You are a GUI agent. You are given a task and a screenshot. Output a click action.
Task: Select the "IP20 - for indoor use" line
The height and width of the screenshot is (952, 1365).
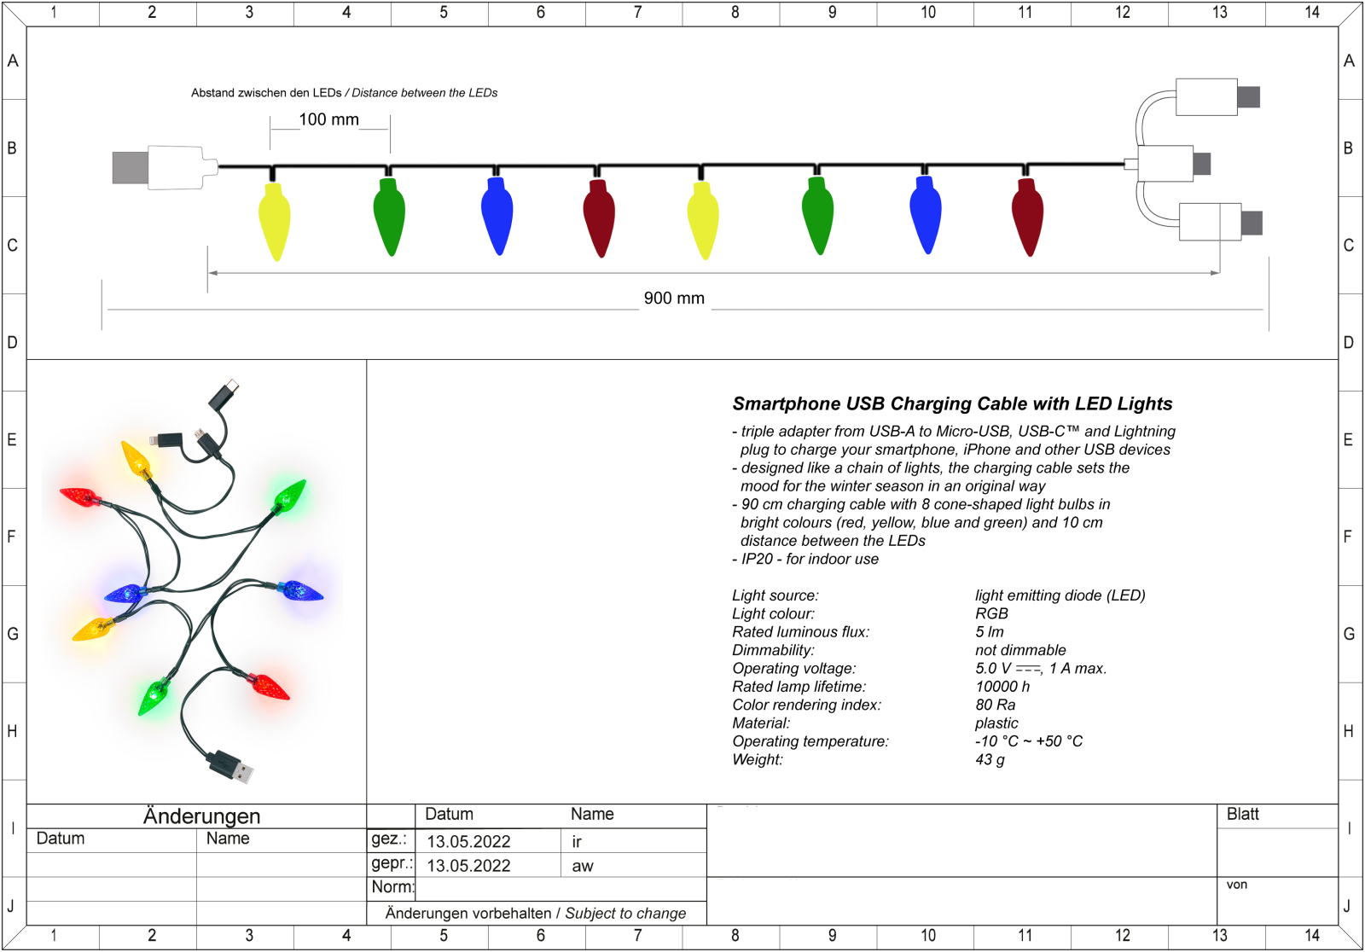tap(805, 559)
